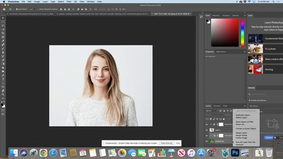Choose Quick Export as PNG
283x159 pixels.
click(245, 122)
